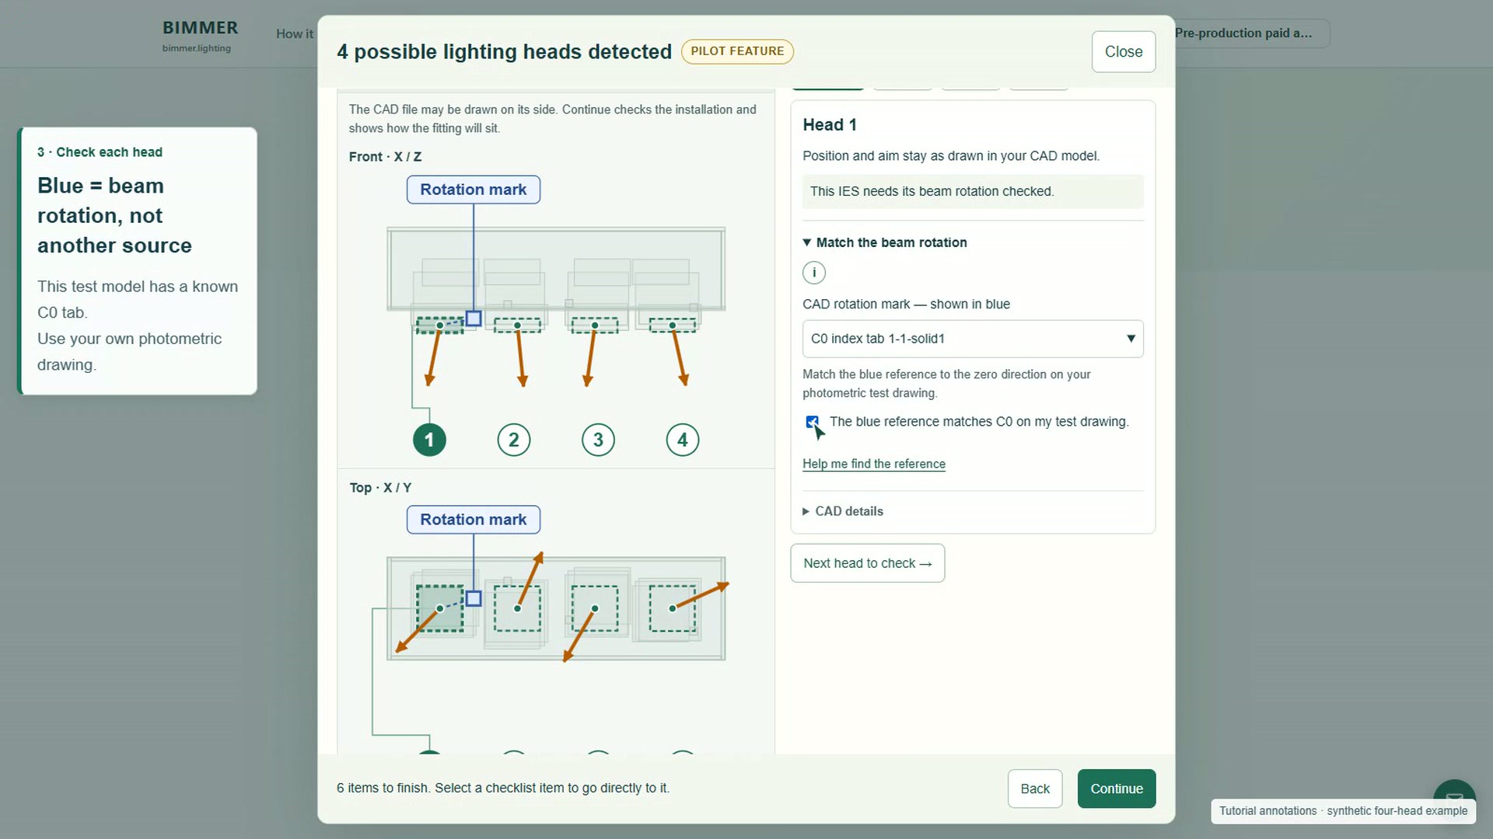Viewport: 1493px width, 839px height.
Task: Click the blue rotation mark square in Front view
Action: click(474, 319)
